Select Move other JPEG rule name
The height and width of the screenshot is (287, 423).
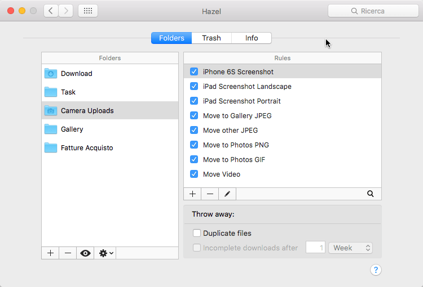pyautogui.click(x=230, y=131)
